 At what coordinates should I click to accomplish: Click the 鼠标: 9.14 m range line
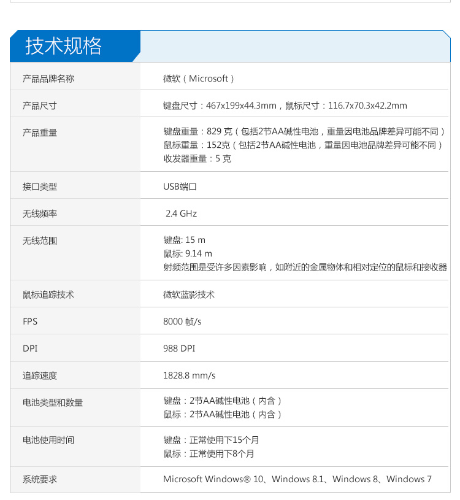188,253
